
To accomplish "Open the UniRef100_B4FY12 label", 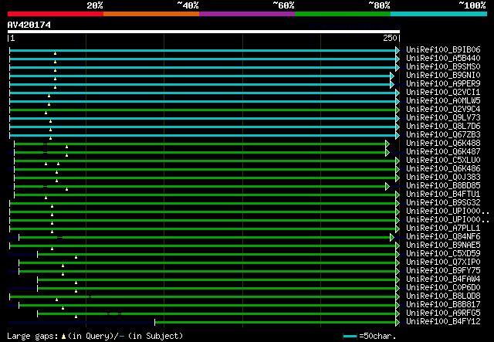I will (x=443, y=322).
